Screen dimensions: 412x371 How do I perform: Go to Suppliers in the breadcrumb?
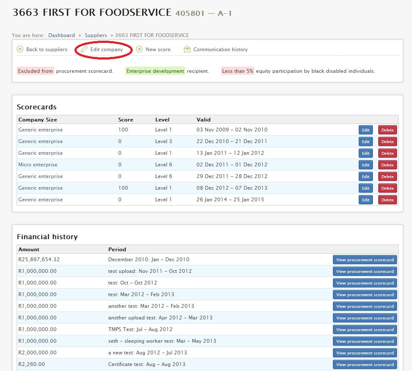tap(96, 35)
